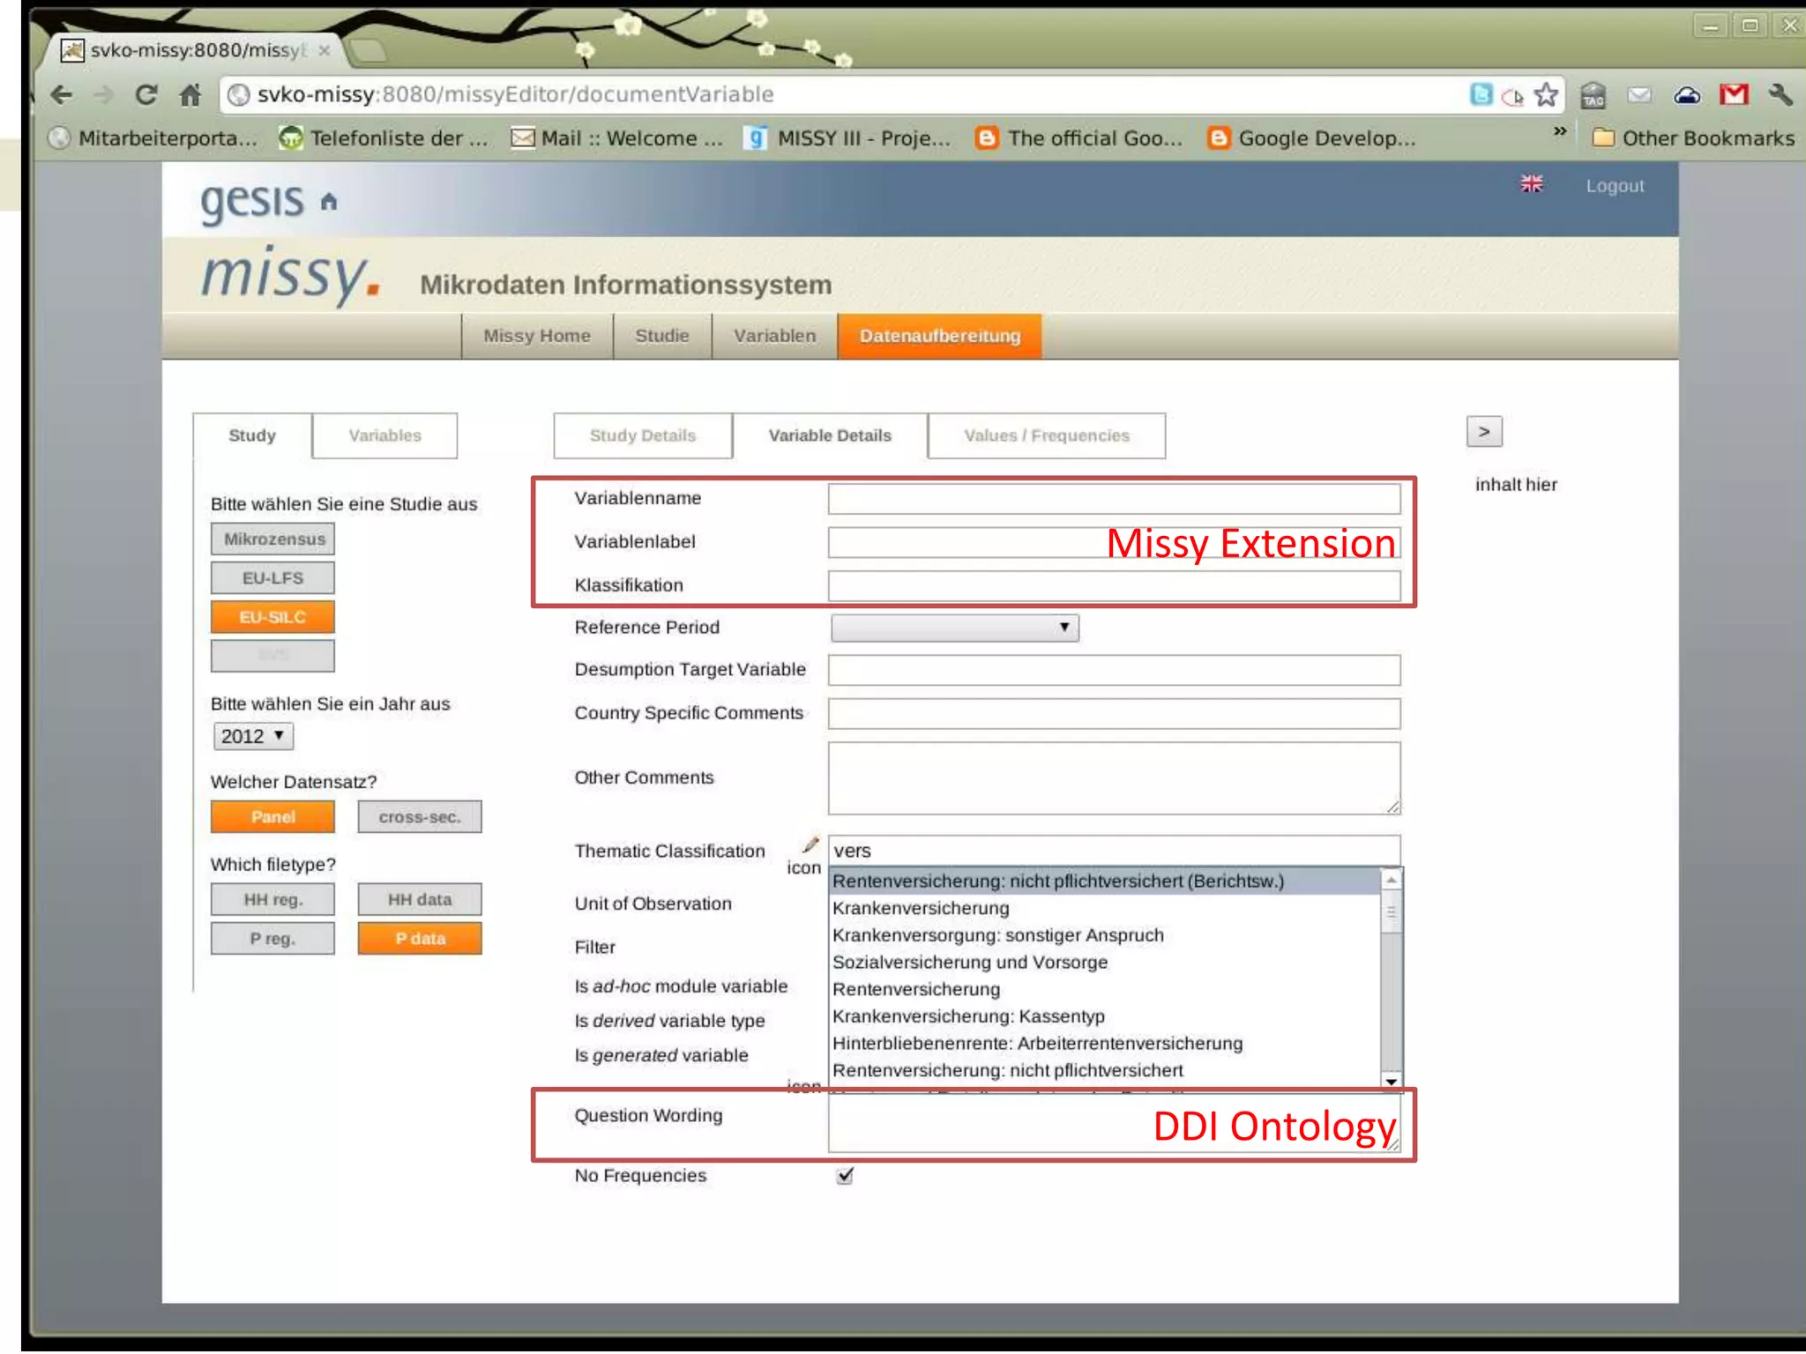
Task: Click the Variablenname input field
Action: [1114, 499]
